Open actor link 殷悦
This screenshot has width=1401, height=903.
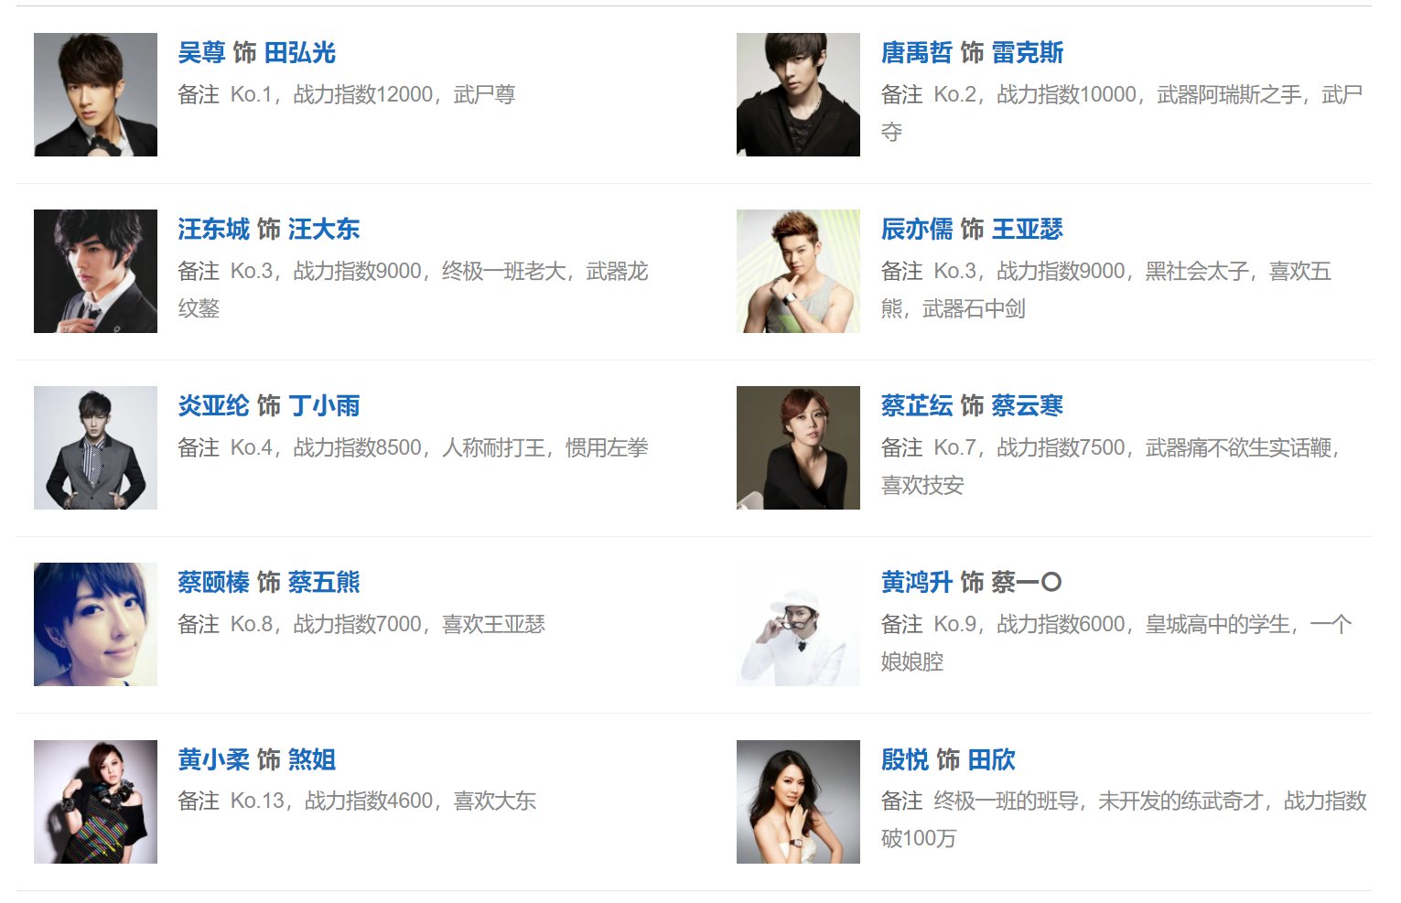pyautogui.click(x=905, y=760)
